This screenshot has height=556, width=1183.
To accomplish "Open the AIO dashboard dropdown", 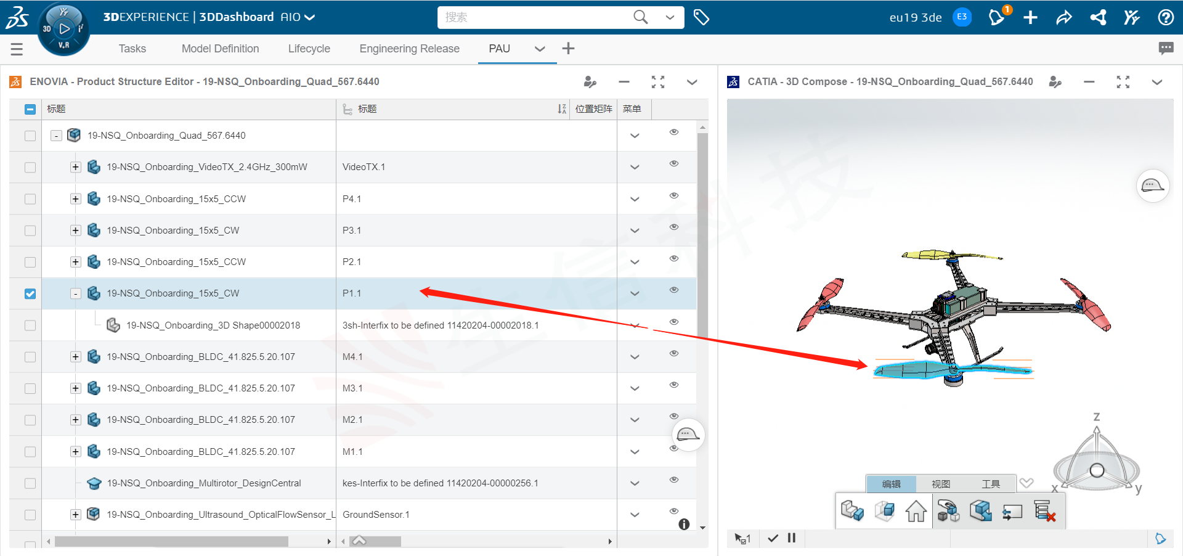I will click(x=309, y=17).
